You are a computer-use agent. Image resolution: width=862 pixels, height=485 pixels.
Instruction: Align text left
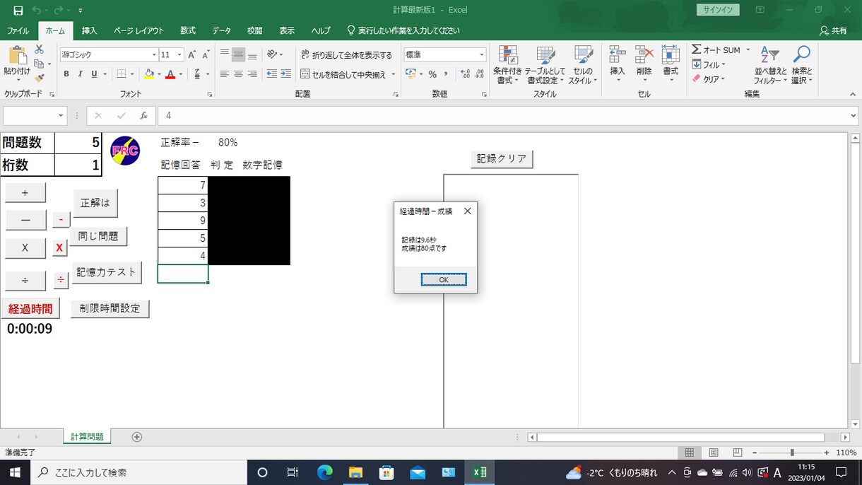pos(225,74)
